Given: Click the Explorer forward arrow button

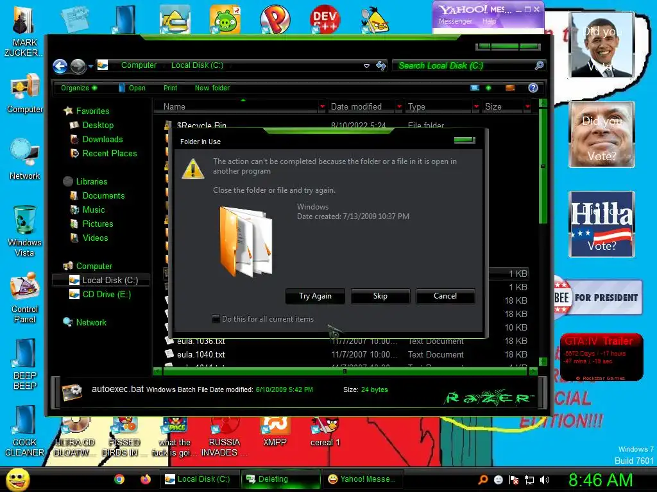Looking at the screenshot, I should [78, 66].
